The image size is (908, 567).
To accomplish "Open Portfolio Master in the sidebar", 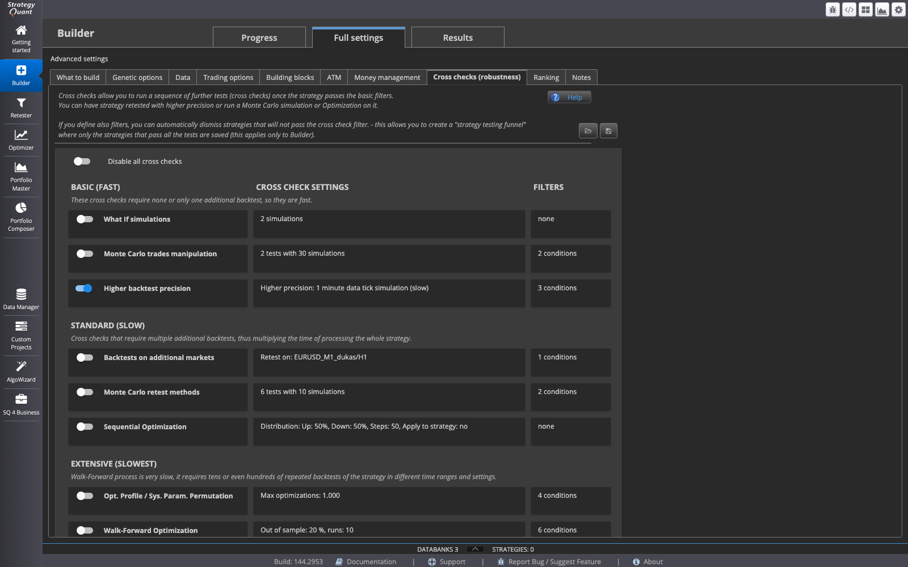I will click(21, 176).
